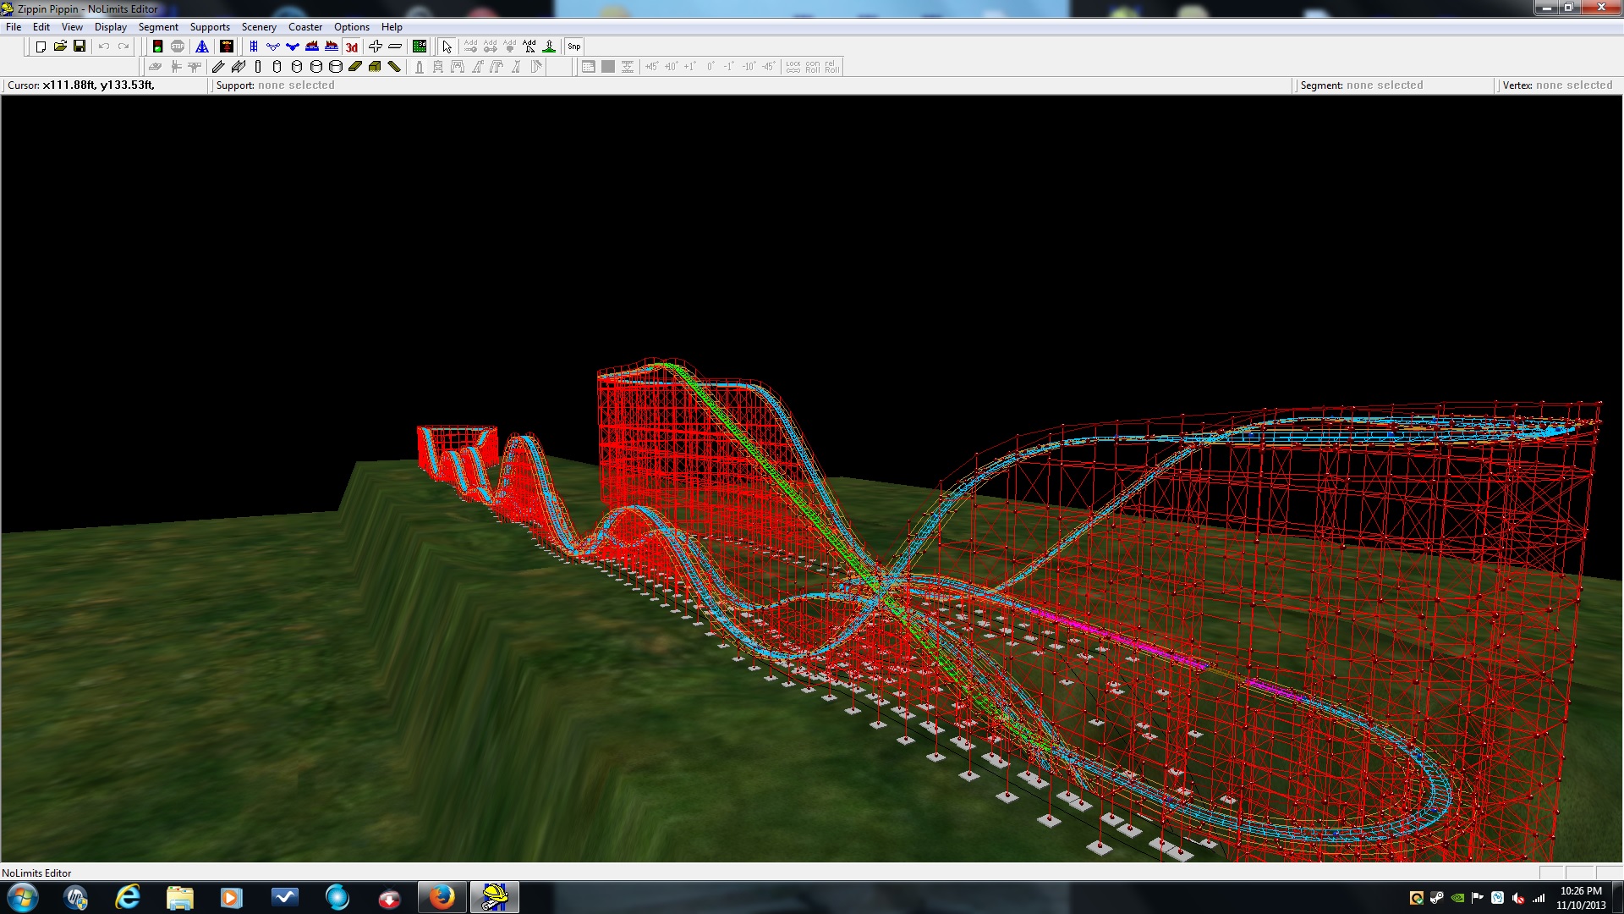Select the single beam support tool
The width and height of the screenshot is (1624, 914).
[x=218, y=66]
